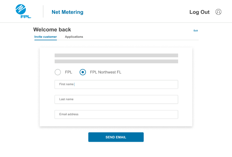Click the FPL Northwest FL label text
Image resolution: width=232 pixels, height=157 pixels.
point(106,72)
